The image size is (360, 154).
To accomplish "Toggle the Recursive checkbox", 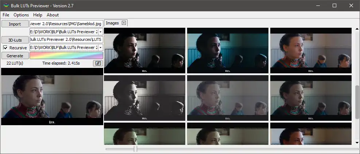I will 5,48.
